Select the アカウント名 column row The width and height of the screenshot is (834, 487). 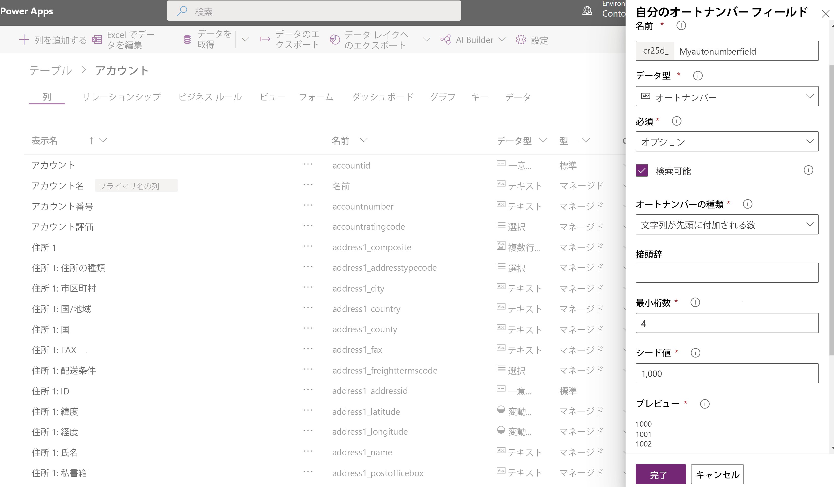[x=58, y=186]
